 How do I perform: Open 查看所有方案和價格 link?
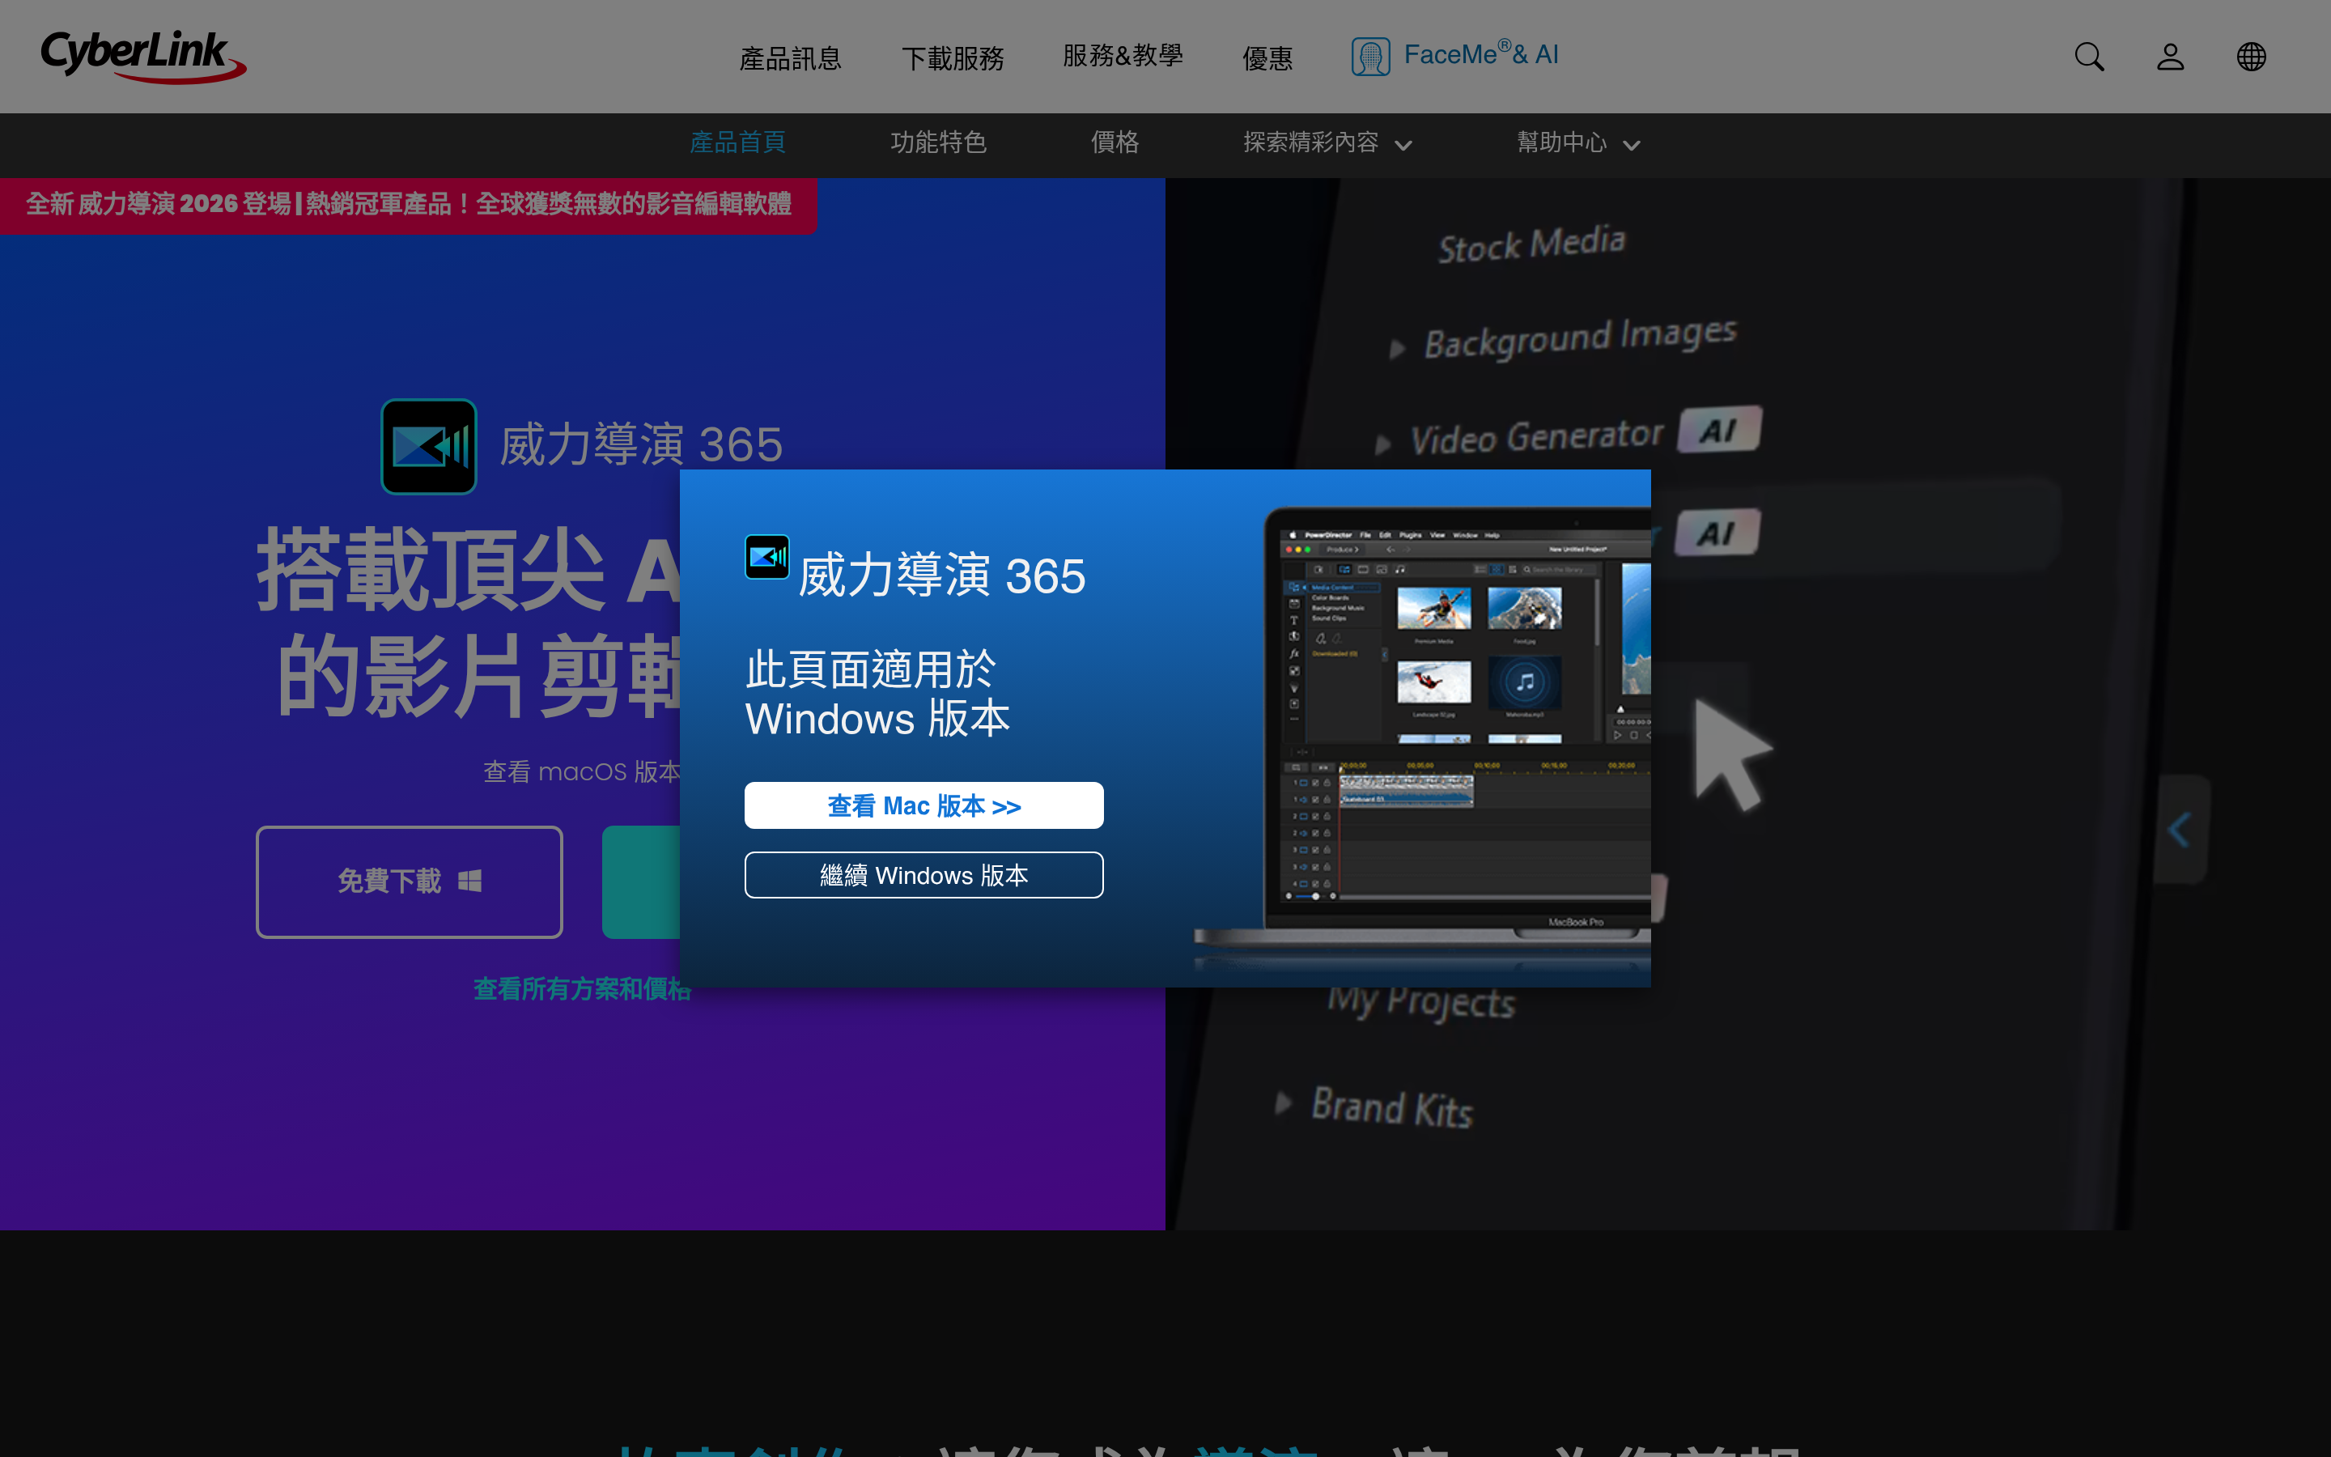[582, 988]
